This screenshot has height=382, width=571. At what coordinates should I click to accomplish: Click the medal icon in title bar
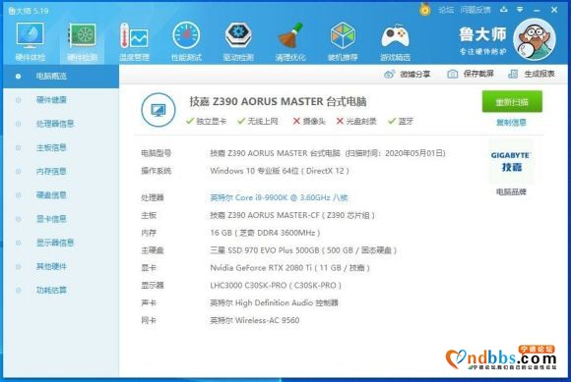[x=424, y=9]
